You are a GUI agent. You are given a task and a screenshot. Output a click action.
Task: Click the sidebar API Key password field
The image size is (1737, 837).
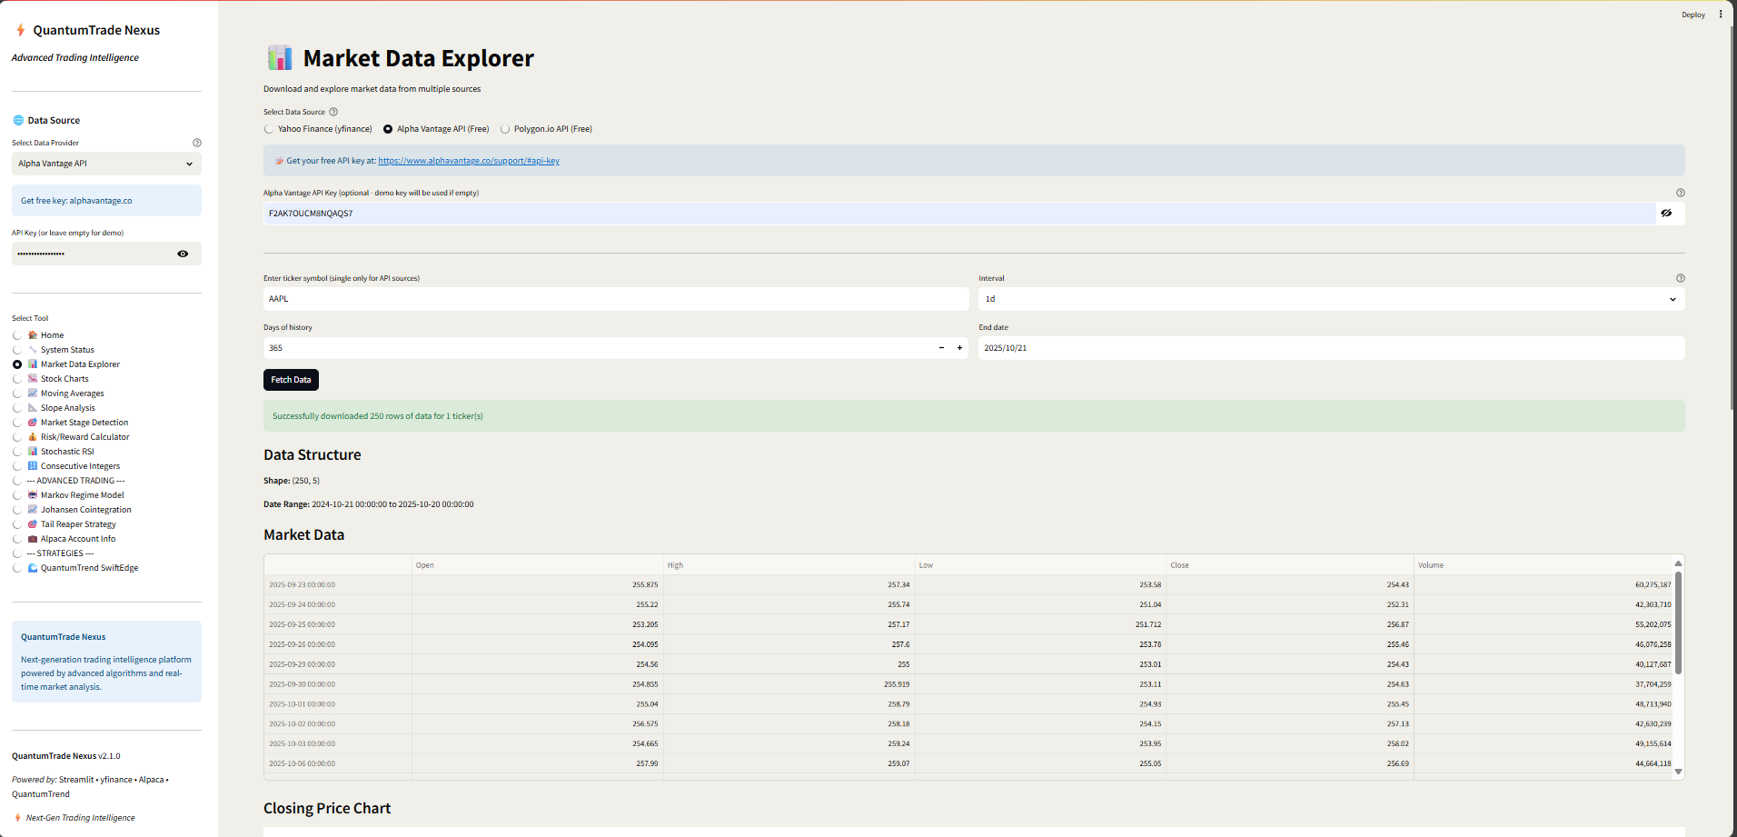(93, 254)
